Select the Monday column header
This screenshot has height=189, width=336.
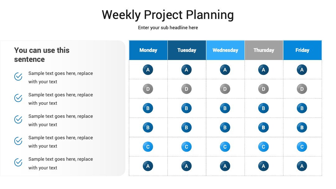pos(148,50)
